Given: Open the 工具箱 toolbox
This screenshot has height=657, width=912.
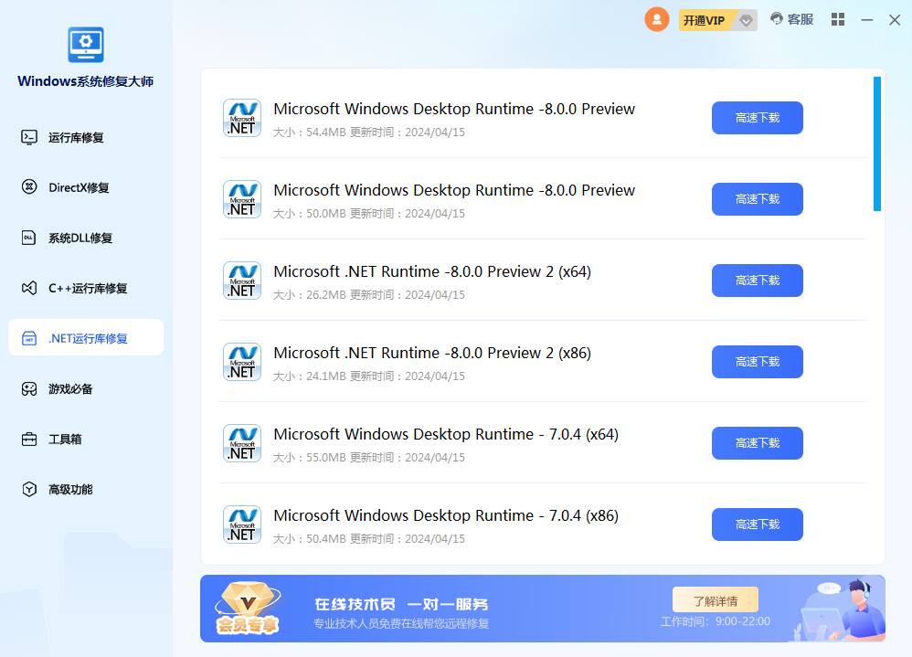Looking at the screenshot, I should point(65,439).
